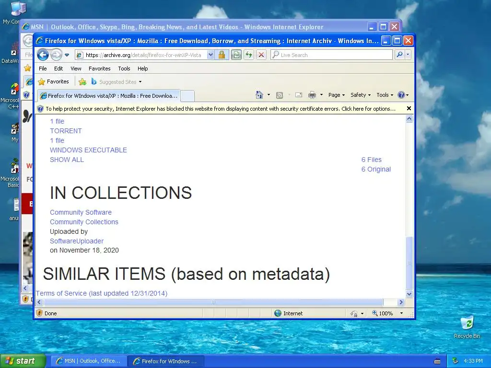Open the Print dropdown arrow
The image size is (491, 368).
pyautogui.click(x=321, y=95)
